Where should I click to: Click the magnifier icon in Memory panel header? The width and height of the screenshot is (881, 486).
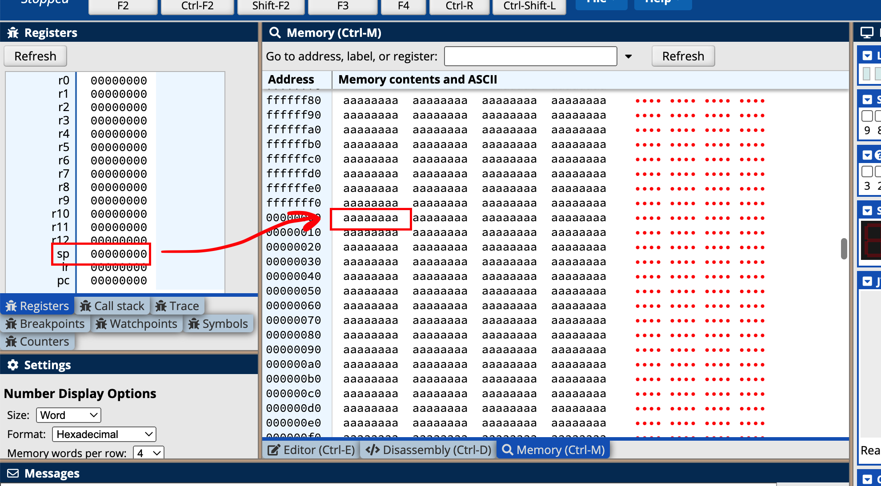coord(275,33)
